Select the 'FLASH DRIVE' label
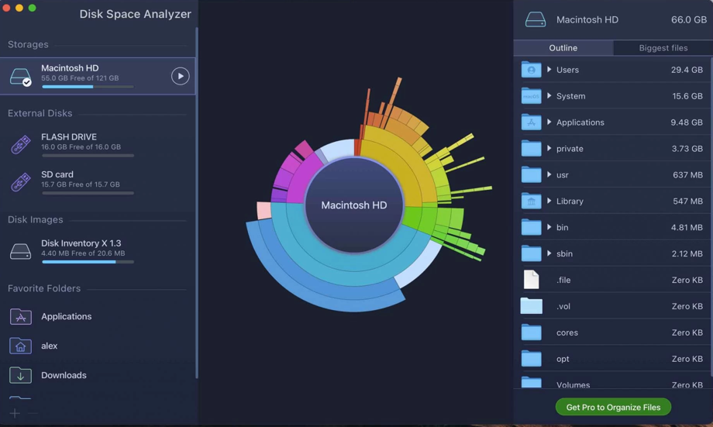Screen dimensions: 713x427 (69, 137)
